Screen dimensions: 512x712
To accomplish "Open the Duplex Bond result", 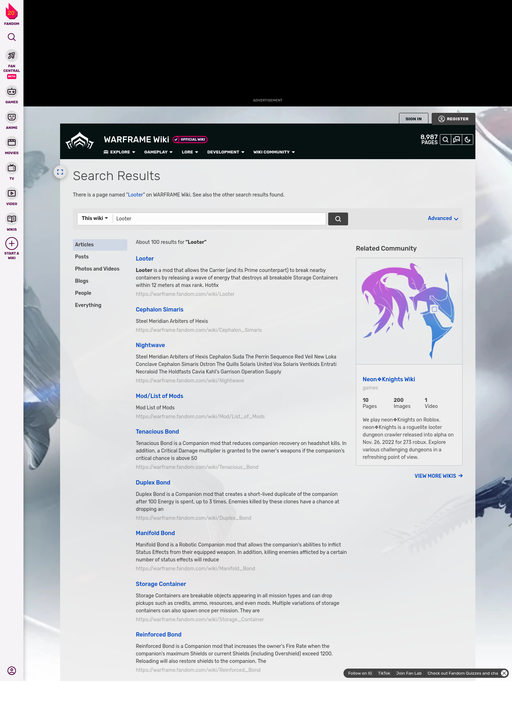I will point(153,482).
